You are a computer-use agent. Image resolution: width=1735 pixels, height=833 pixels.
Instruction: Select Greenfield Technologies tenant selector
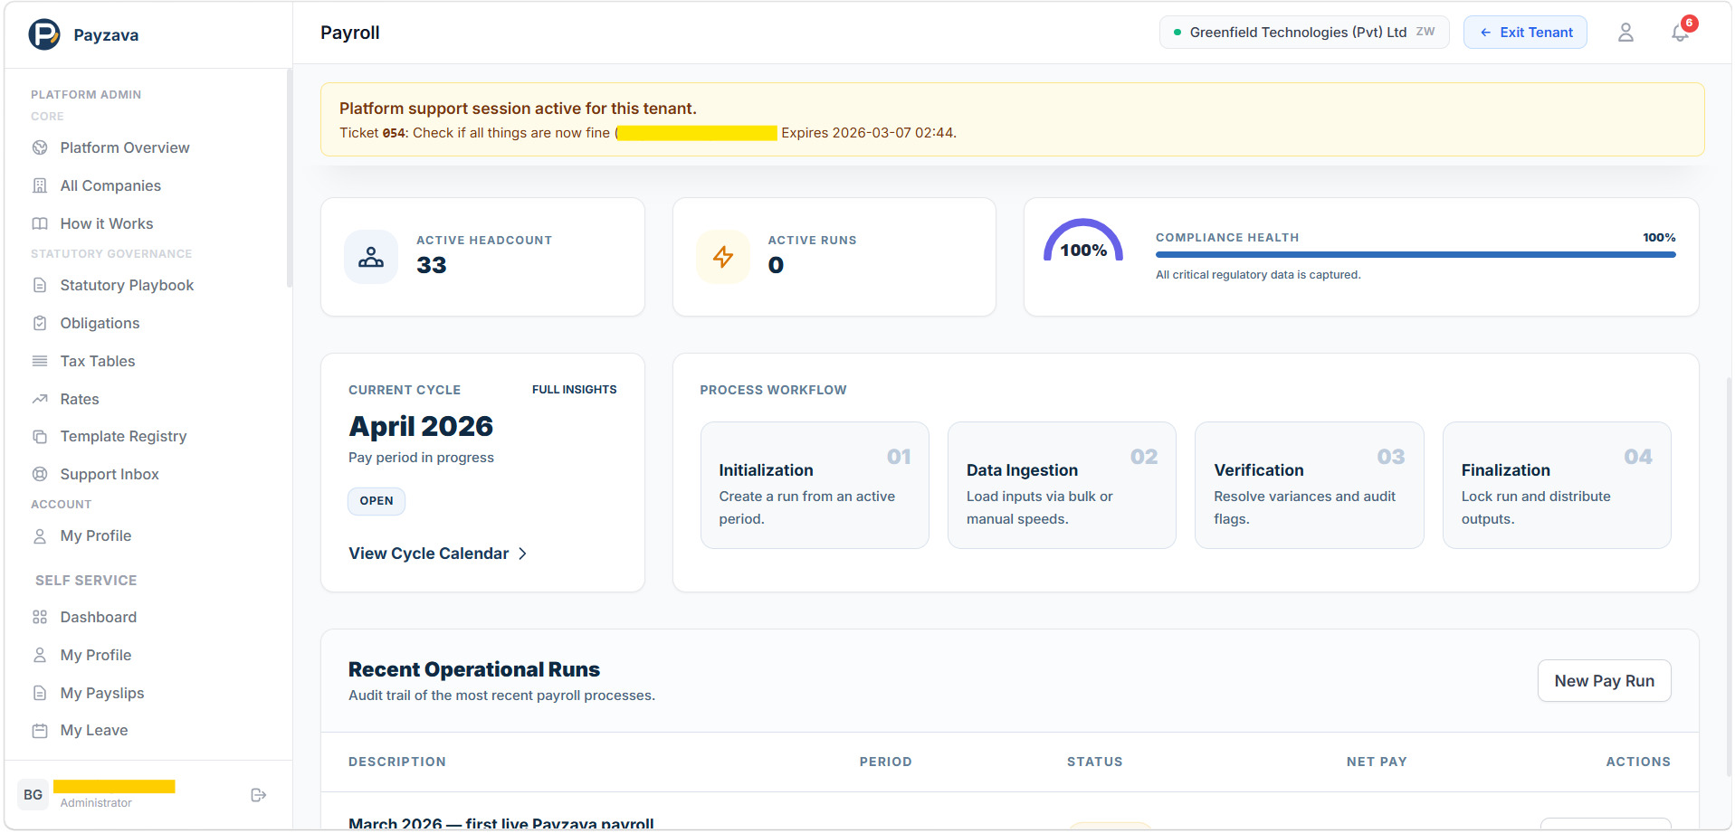1304,33
